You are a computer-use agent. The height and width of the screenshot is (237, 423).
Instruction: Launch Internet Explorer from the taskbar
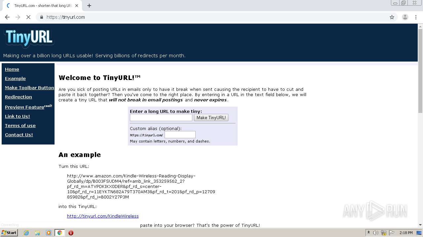tap(26, 233)
